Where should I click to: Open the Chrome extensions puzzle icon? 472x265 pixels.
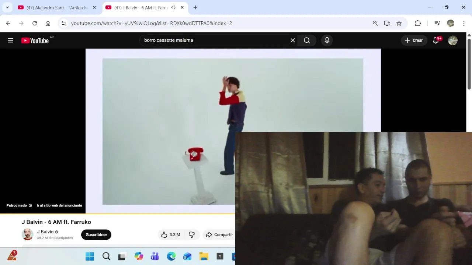point(418,23)
